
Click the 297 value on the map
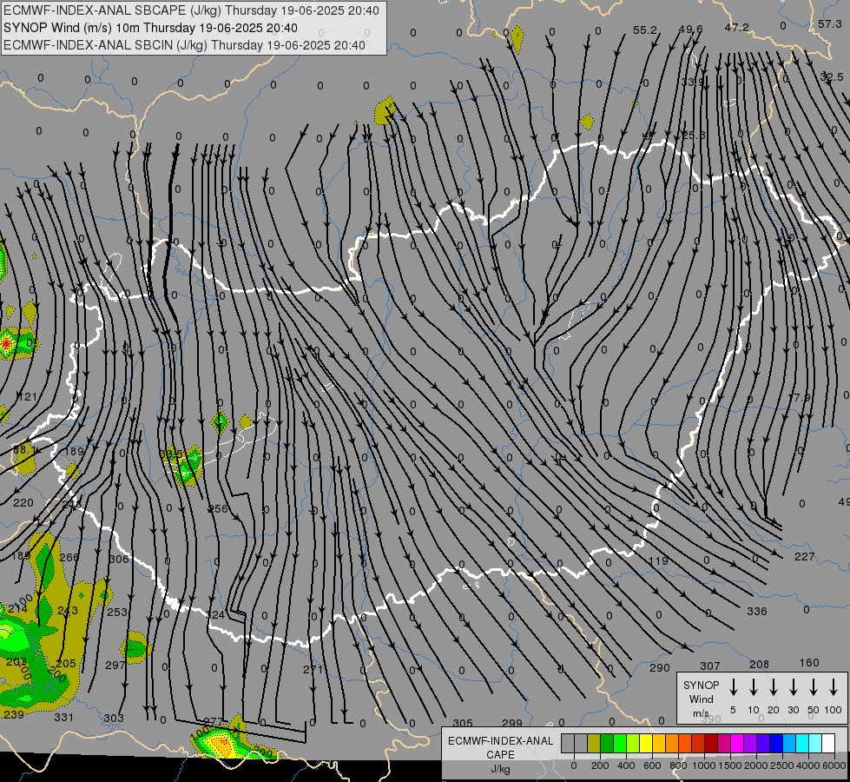coord(115,665)
